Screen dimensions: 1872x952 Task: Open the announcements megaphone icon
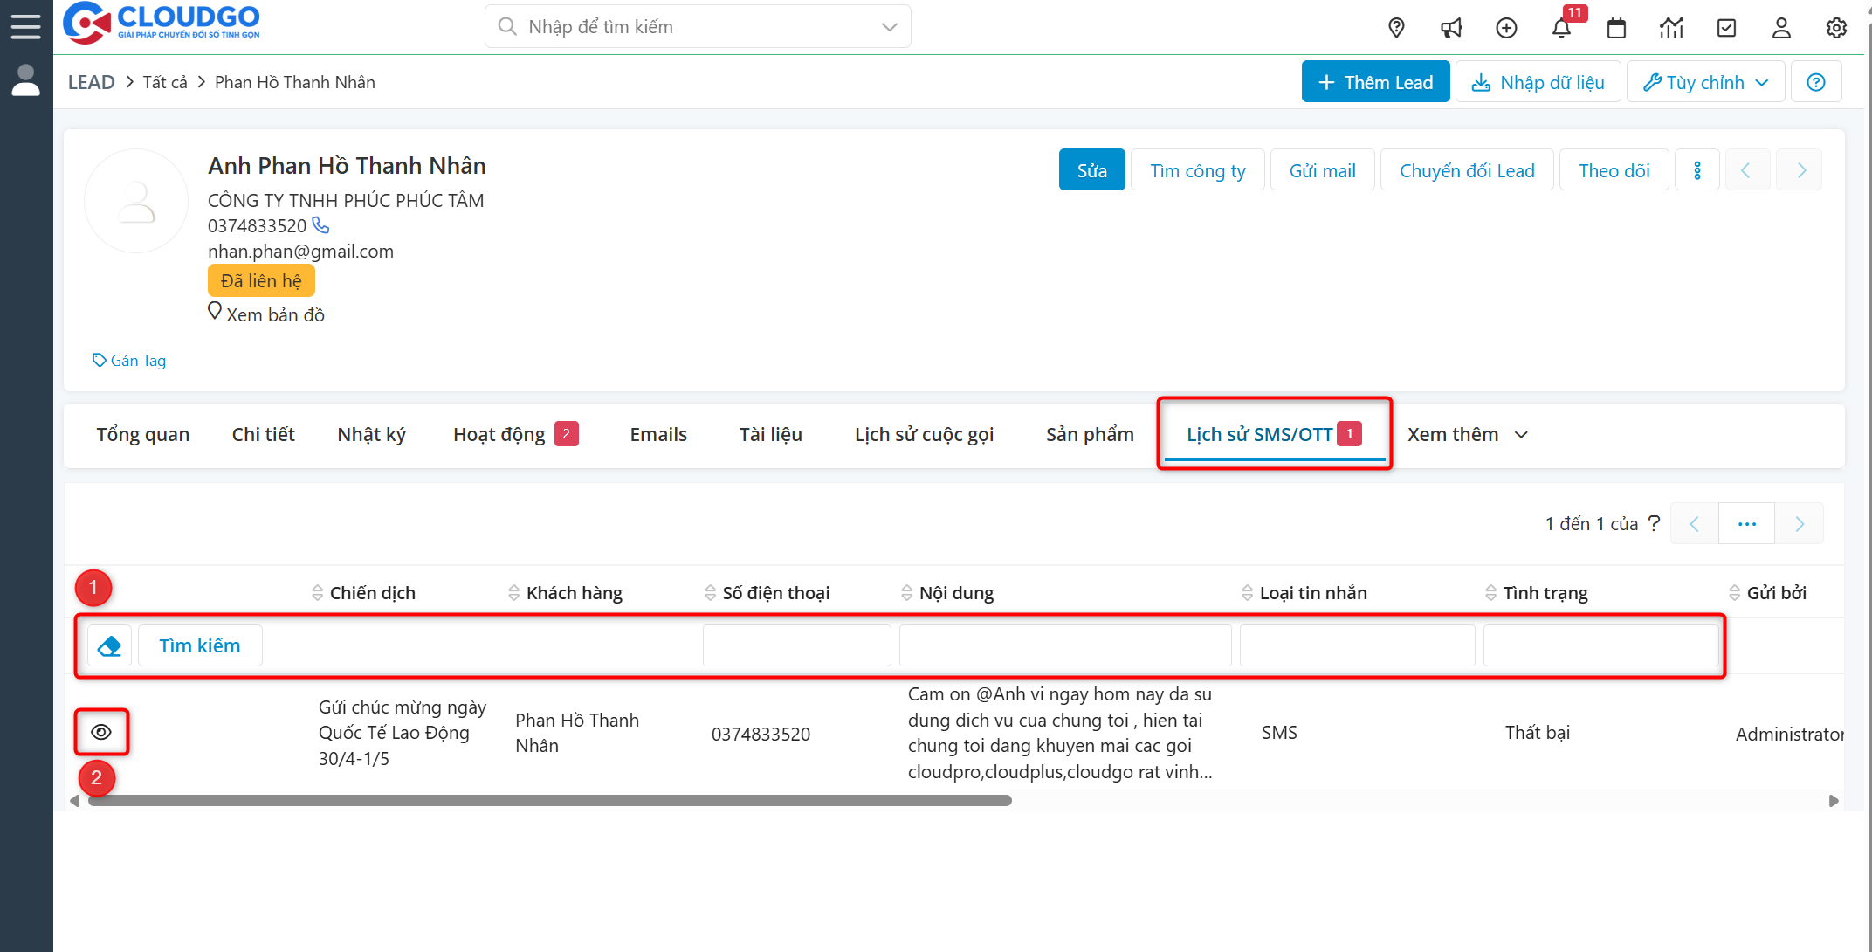(1451, 27)
